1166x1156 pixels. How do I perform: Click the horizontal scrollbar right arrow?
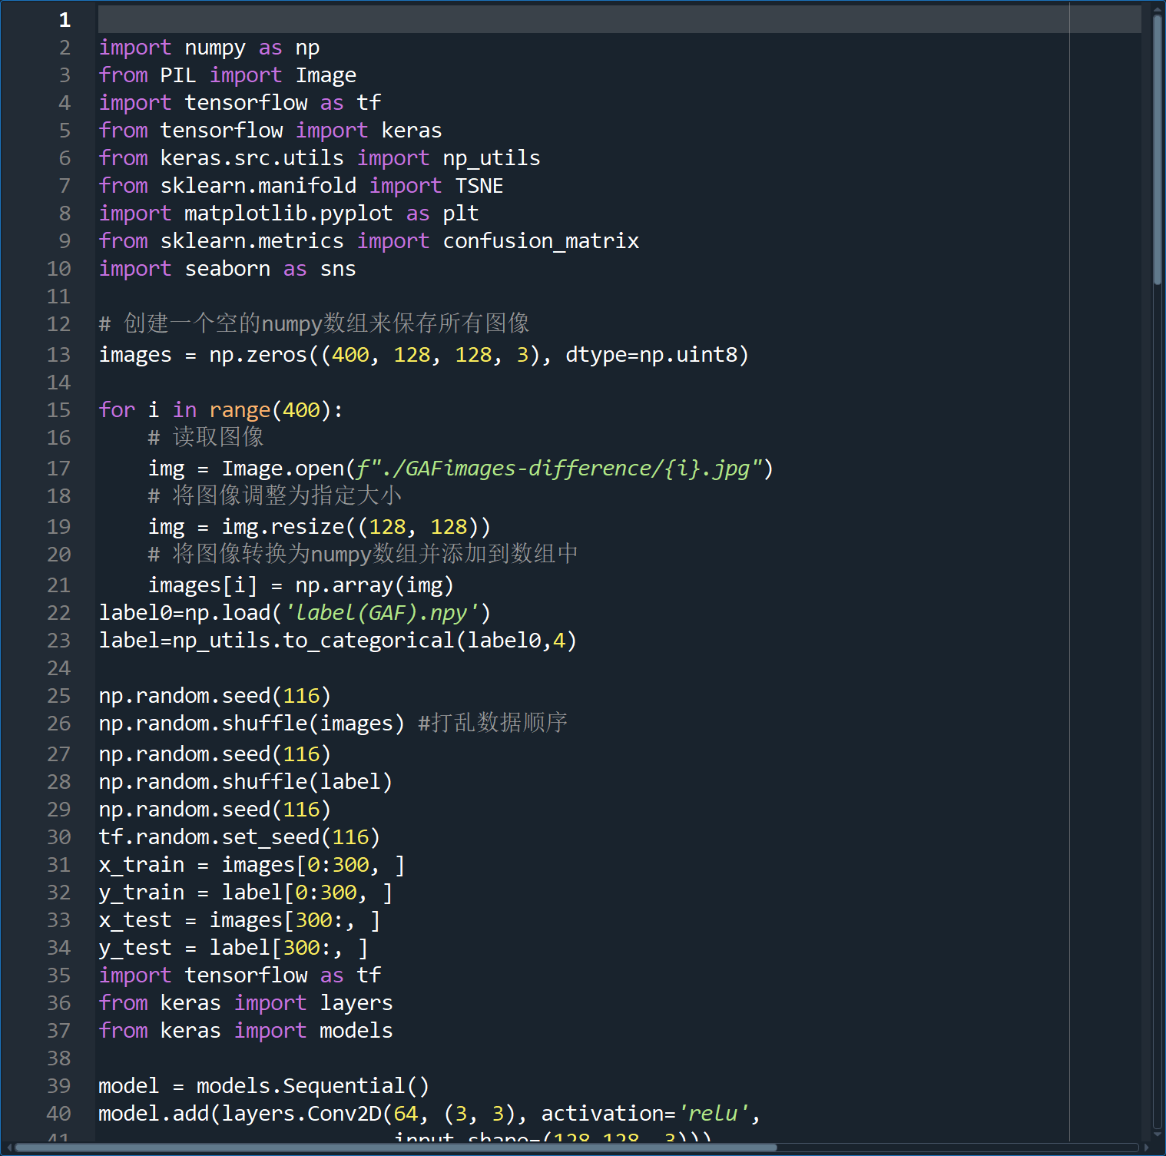tap(1146, 1148)
